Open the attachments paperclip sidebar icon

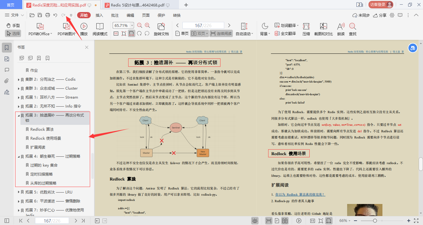coord(7,81)
